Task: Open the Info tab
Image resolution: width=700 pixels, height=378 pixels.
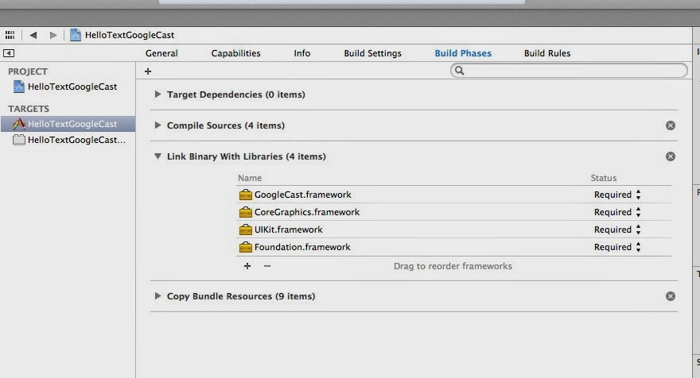Action: (301, 53)
